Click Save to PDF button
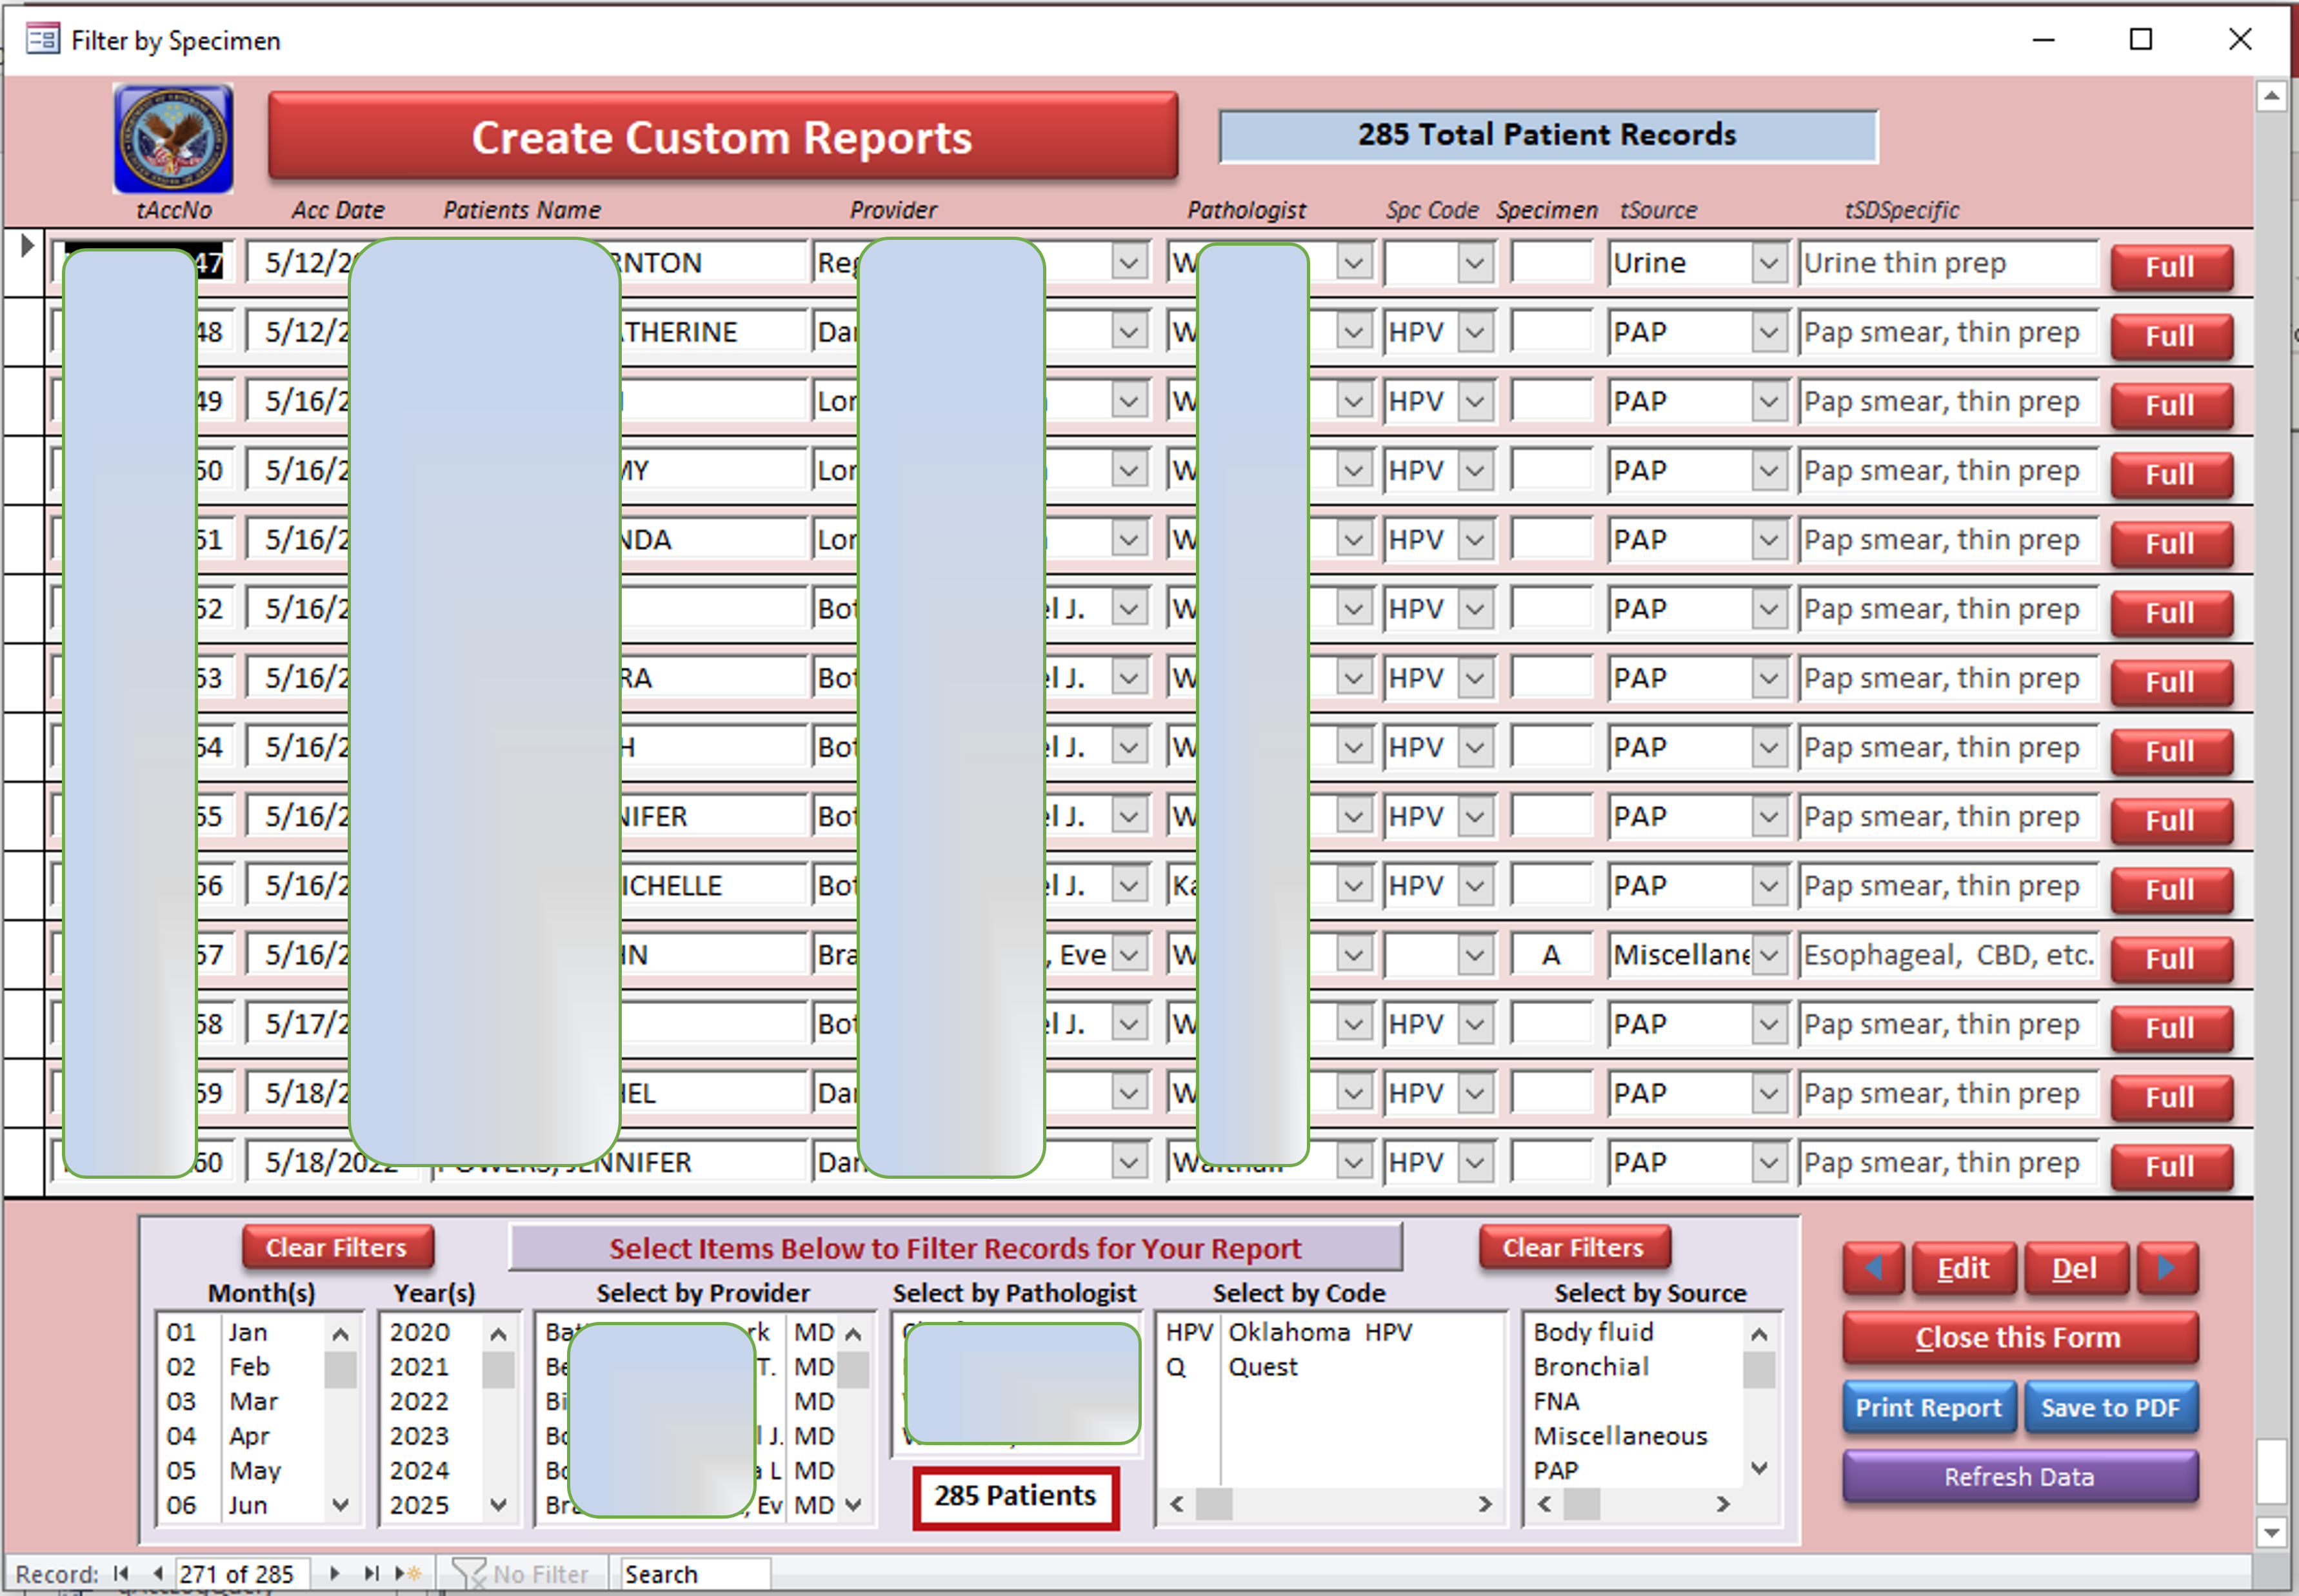 click(2111, 1407)
